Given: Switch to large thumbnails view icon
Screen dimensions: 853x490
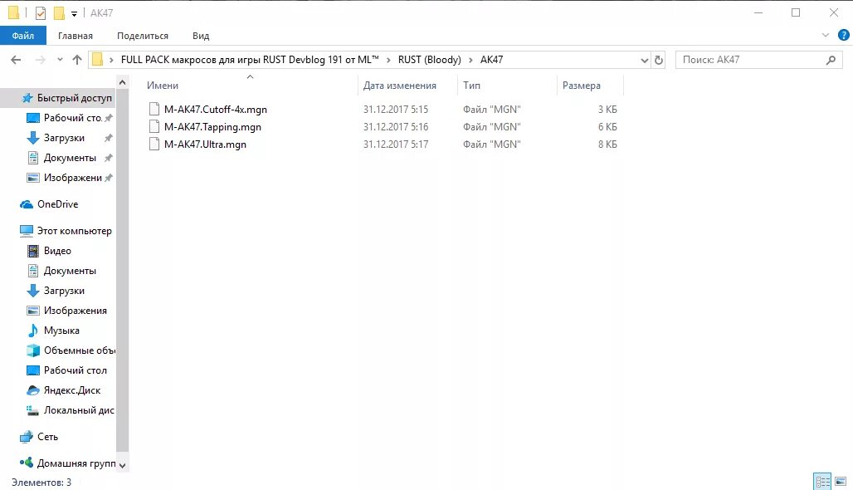Looking at the screenshot, I should 841,482.
